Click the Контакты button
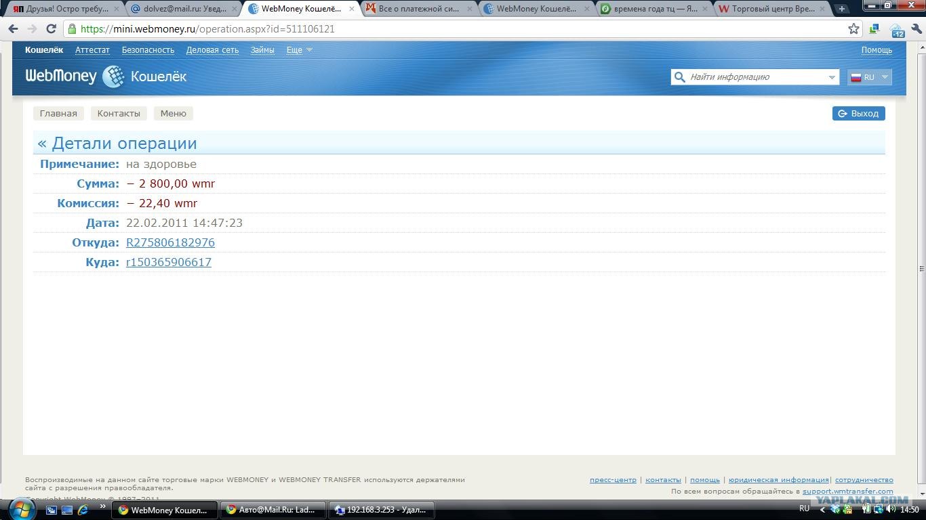The image size is (926, 520). click(x=119, y=113)
